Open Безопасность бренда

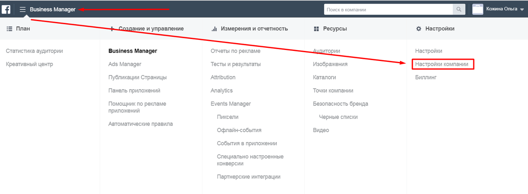click(x=341, y=104)
